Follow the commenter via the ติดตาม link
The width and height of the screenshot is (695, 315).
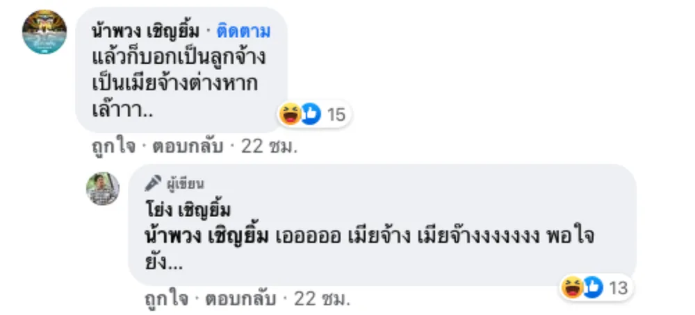tap(243, 31)
